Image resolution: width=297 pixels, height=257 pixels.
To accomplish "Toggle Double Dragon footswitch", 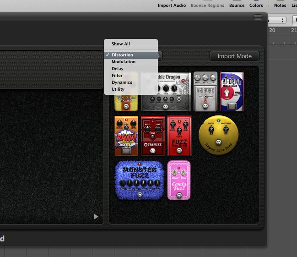I will pos(165,107).
